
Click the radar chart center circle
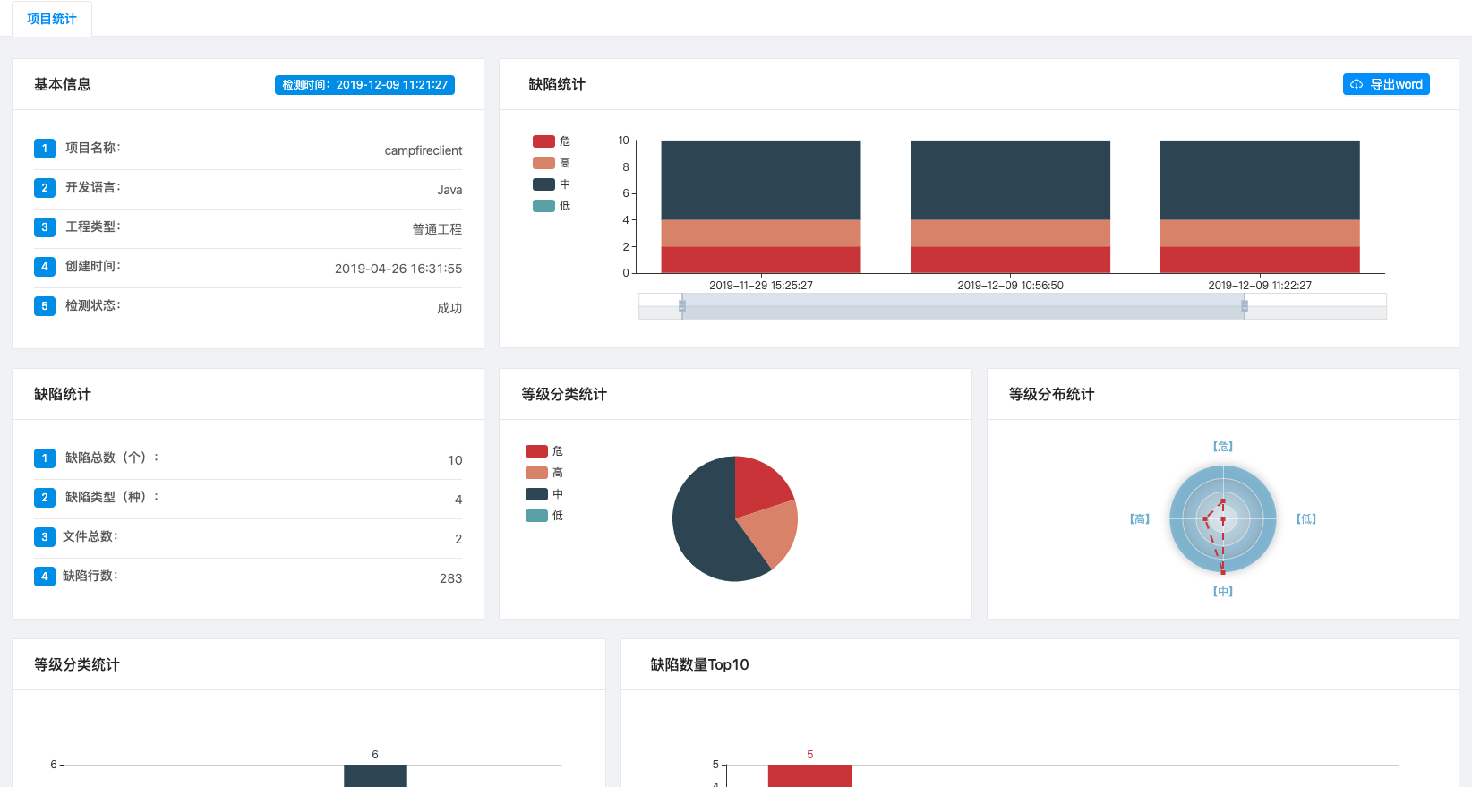[x=1223, y=518]
